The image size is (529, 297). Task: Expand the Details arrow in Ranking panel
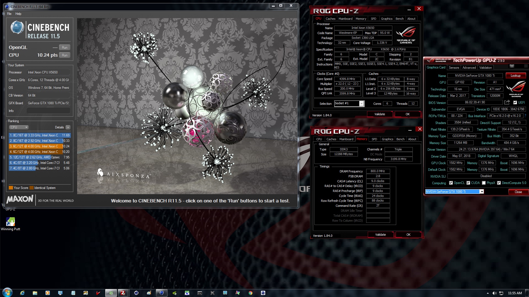(68, 127)
